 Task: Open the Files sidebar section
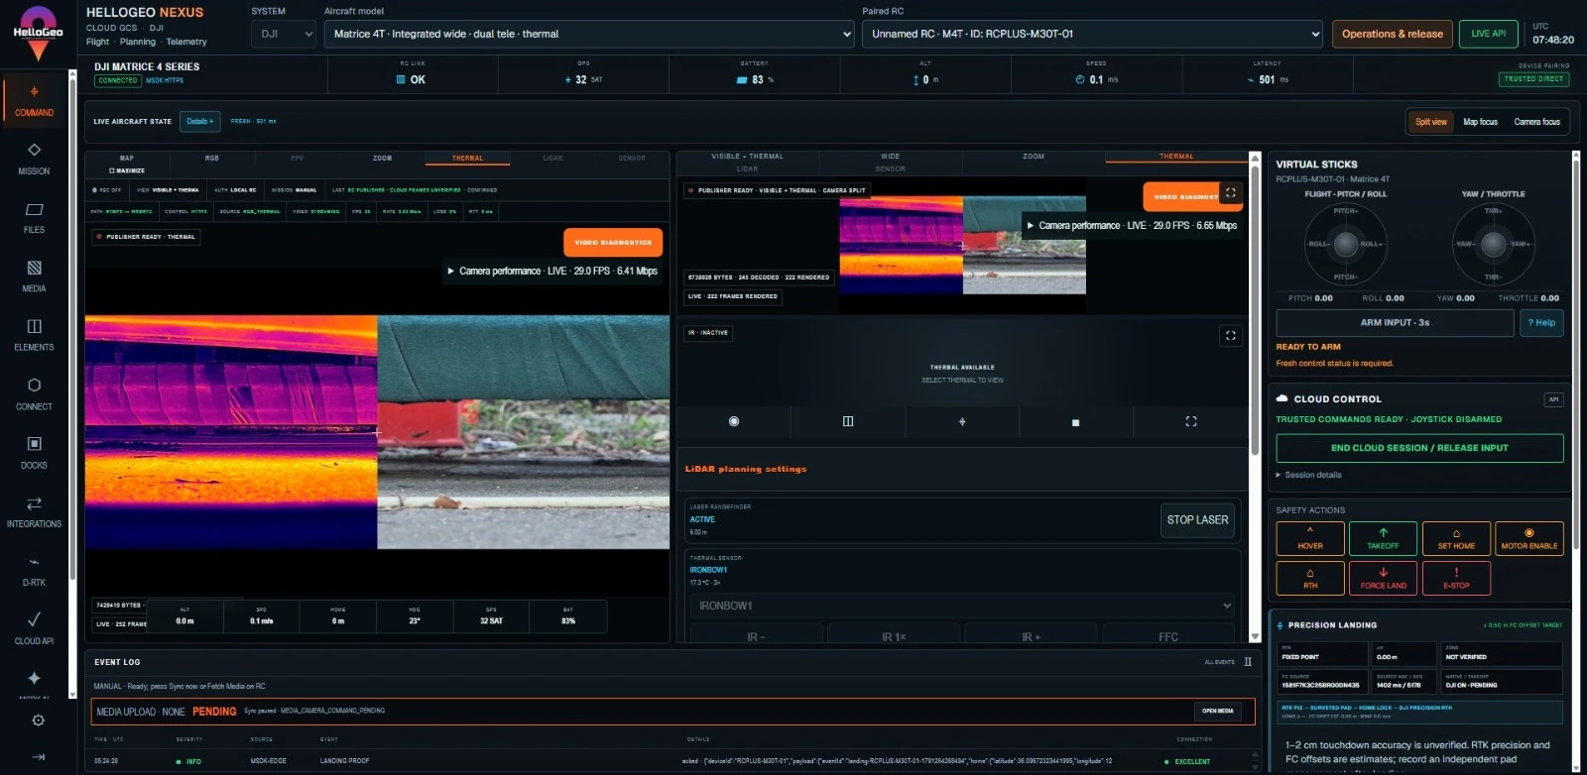(34, 217)
